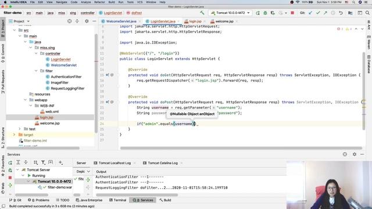
Task: Toggle the Pull Requests tool window stripe
Action: pyautogui.click(x=3, y=81)
